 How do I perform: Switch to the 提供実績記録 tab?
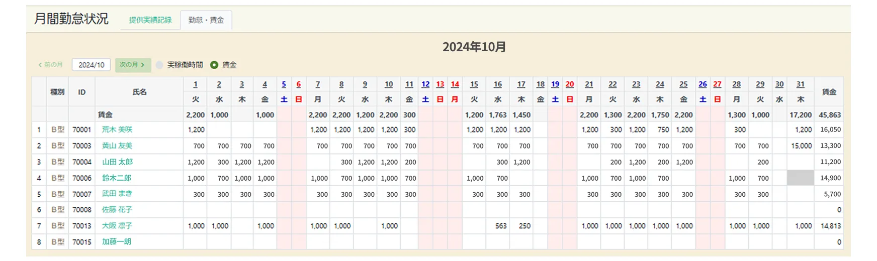(x=150, y=20)
